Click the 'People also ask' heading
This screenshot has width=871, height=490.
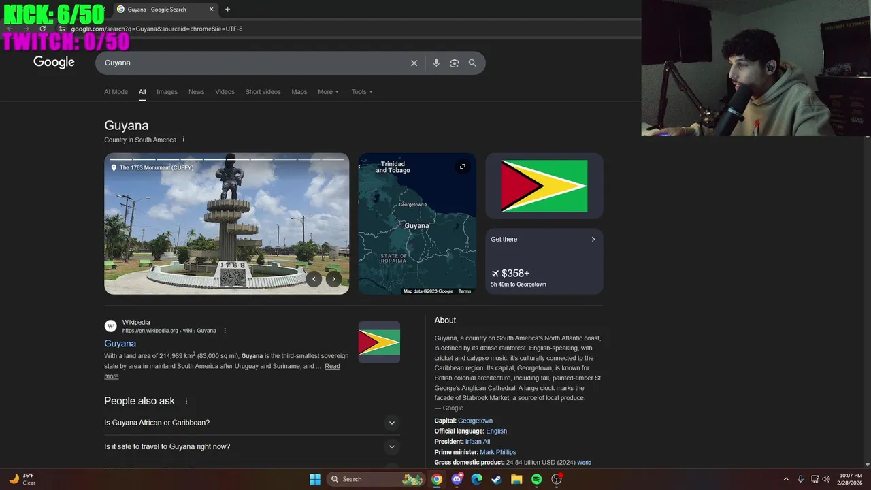[139, 401]
